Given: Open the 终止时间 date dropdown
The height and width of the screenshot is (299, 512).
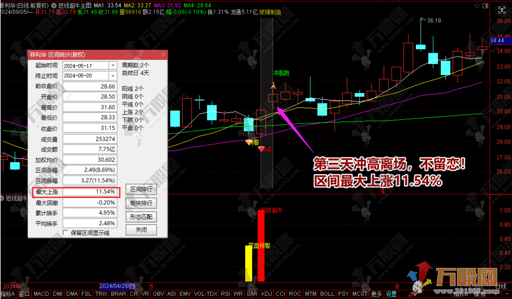Looking at the screenshot, I should 113,76.
